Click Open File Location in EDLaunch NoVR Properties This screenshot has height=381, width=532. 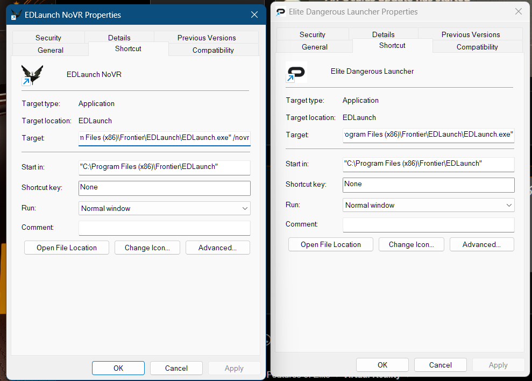click(x=67, y=248)
